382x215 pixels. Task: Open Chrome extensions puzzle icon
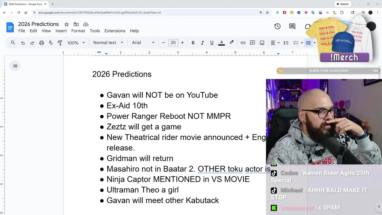click(342, 13)
